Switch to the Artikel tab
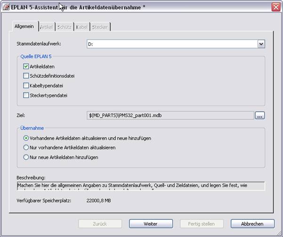283x237 pixels. [46, 27]
